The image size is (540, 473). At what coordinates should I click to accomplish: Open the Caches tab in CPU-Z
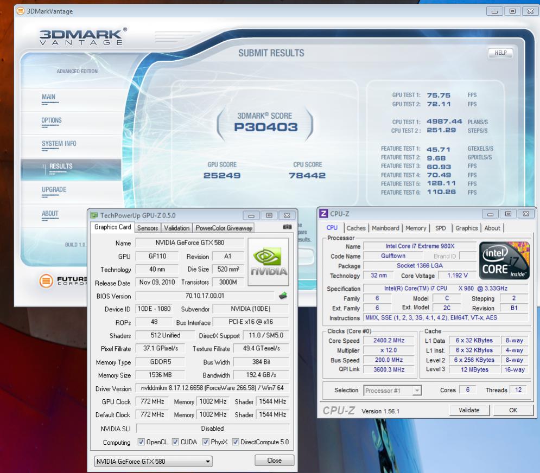point(356,228)
